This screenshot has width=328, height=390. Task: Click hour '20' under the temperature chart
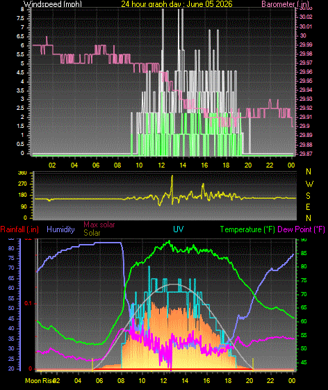(x=249, y=381)
